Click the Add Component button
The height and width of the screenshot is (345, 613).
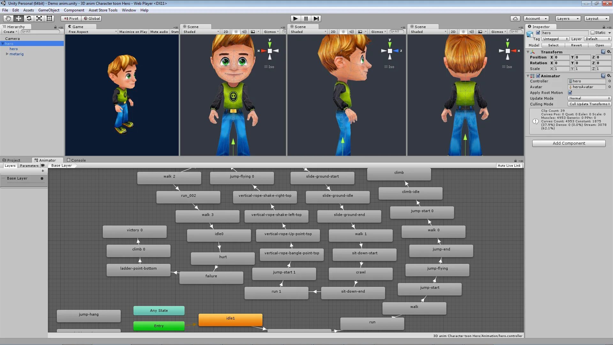569,143
